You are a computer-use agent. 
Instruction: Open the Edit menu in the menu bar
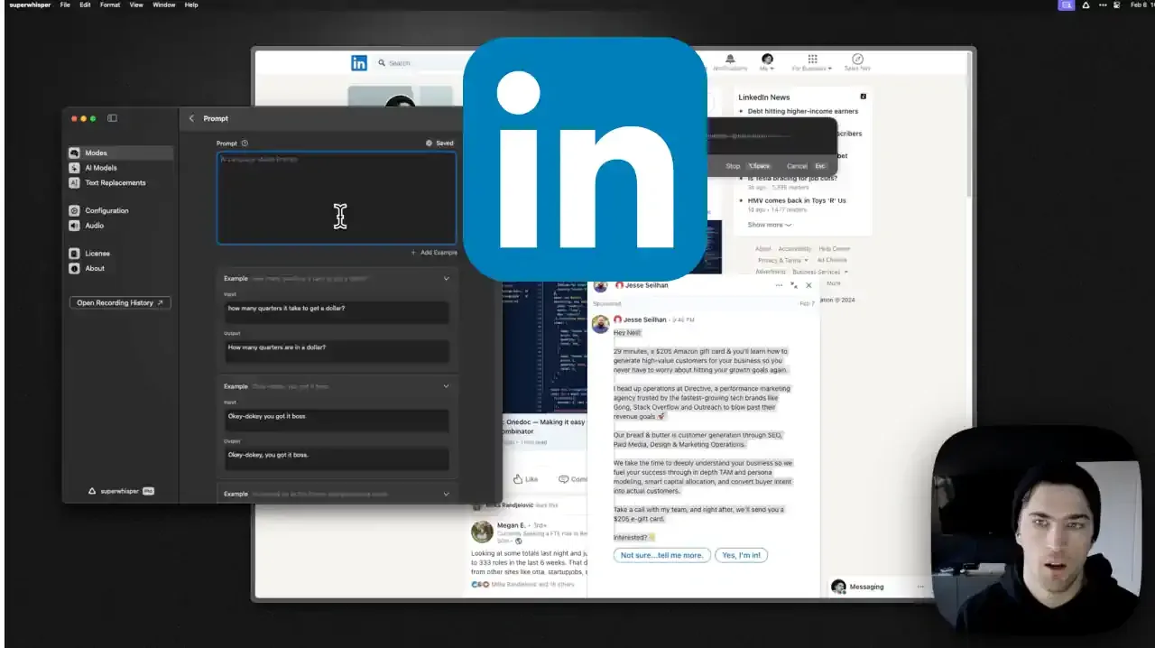click(85, 5)
